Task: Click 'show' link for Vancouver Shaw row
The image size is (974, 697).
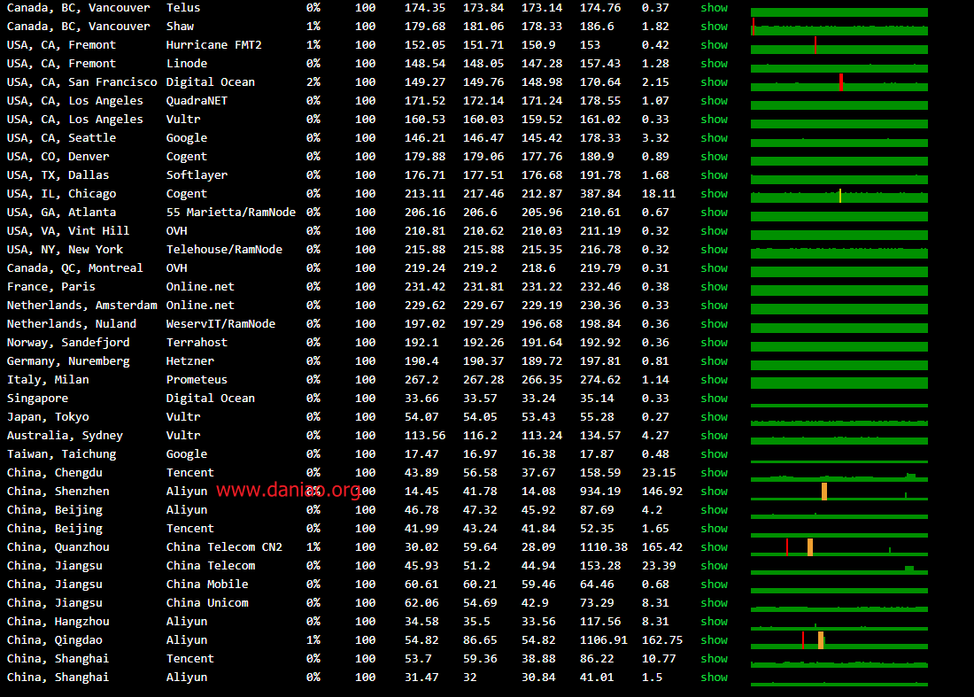Action: (714, 26)
